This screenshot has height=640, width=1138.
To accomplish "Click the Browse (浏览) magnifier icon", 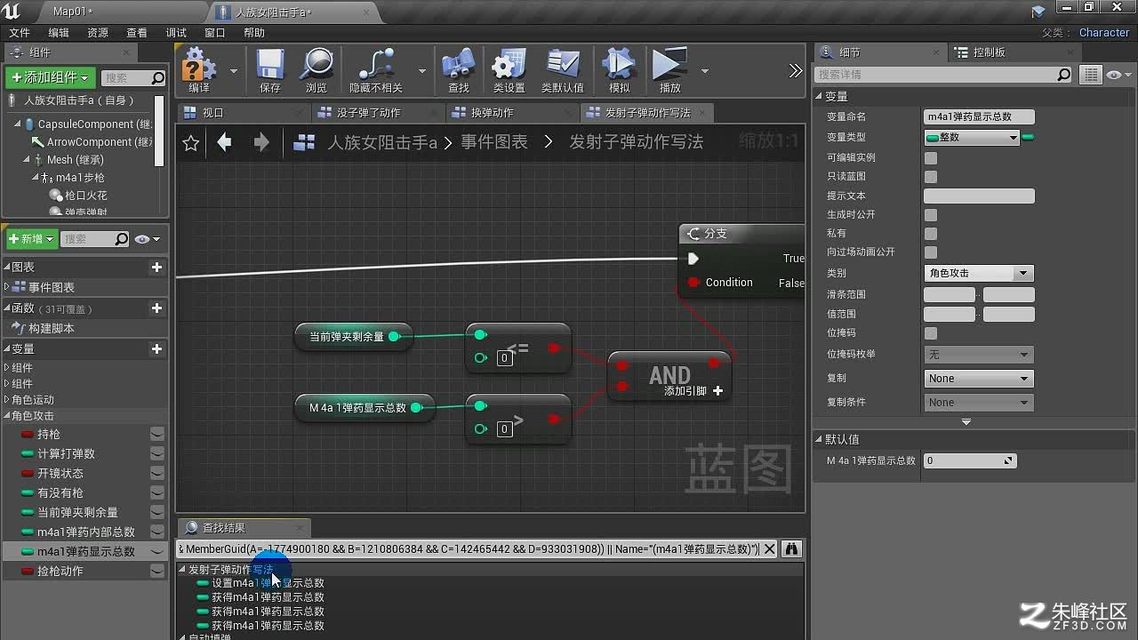I will point(317,70).
